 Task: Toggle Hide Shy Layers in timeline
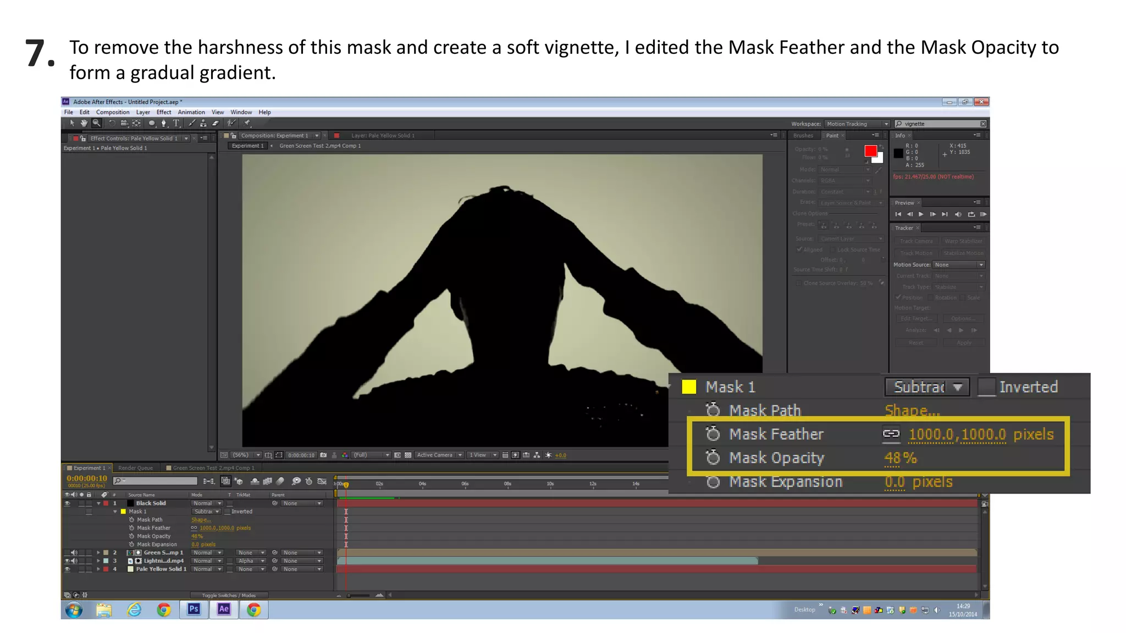tap(255, 481)
